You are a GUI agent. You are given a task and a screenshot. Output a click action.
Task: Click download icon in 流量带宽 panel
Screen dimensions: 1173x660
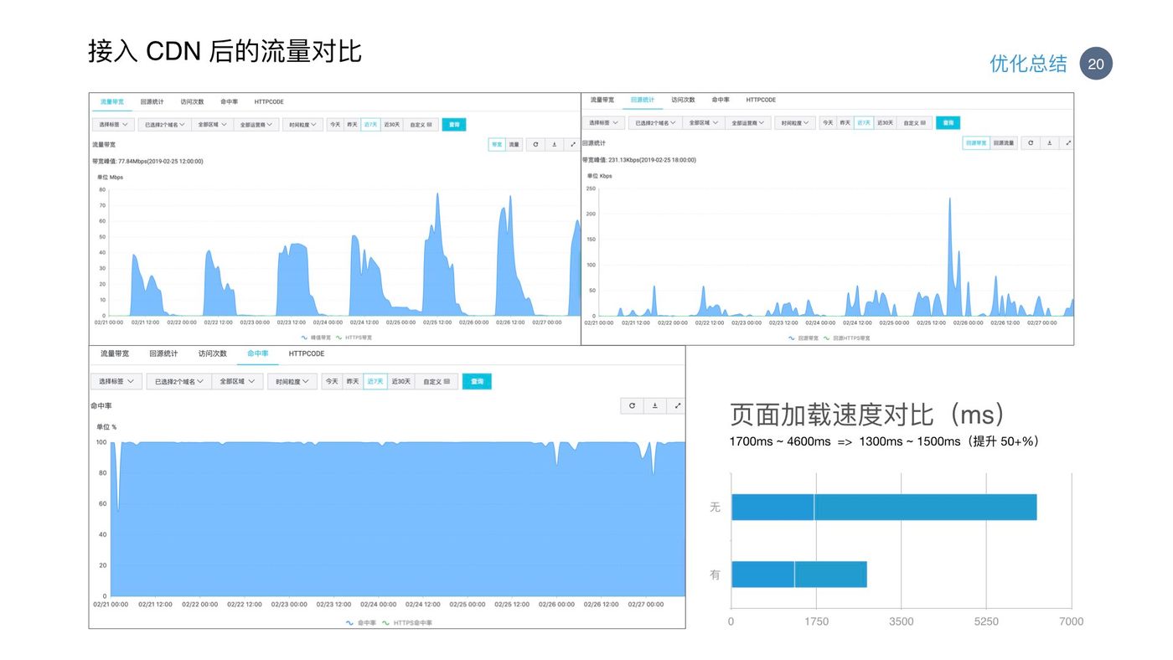tap(554, 144)
